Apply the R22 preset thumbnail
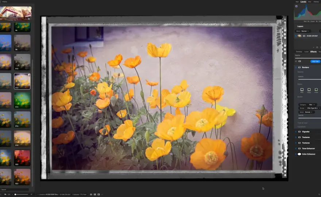Screen dimensions: 321x197 (22, 177)
